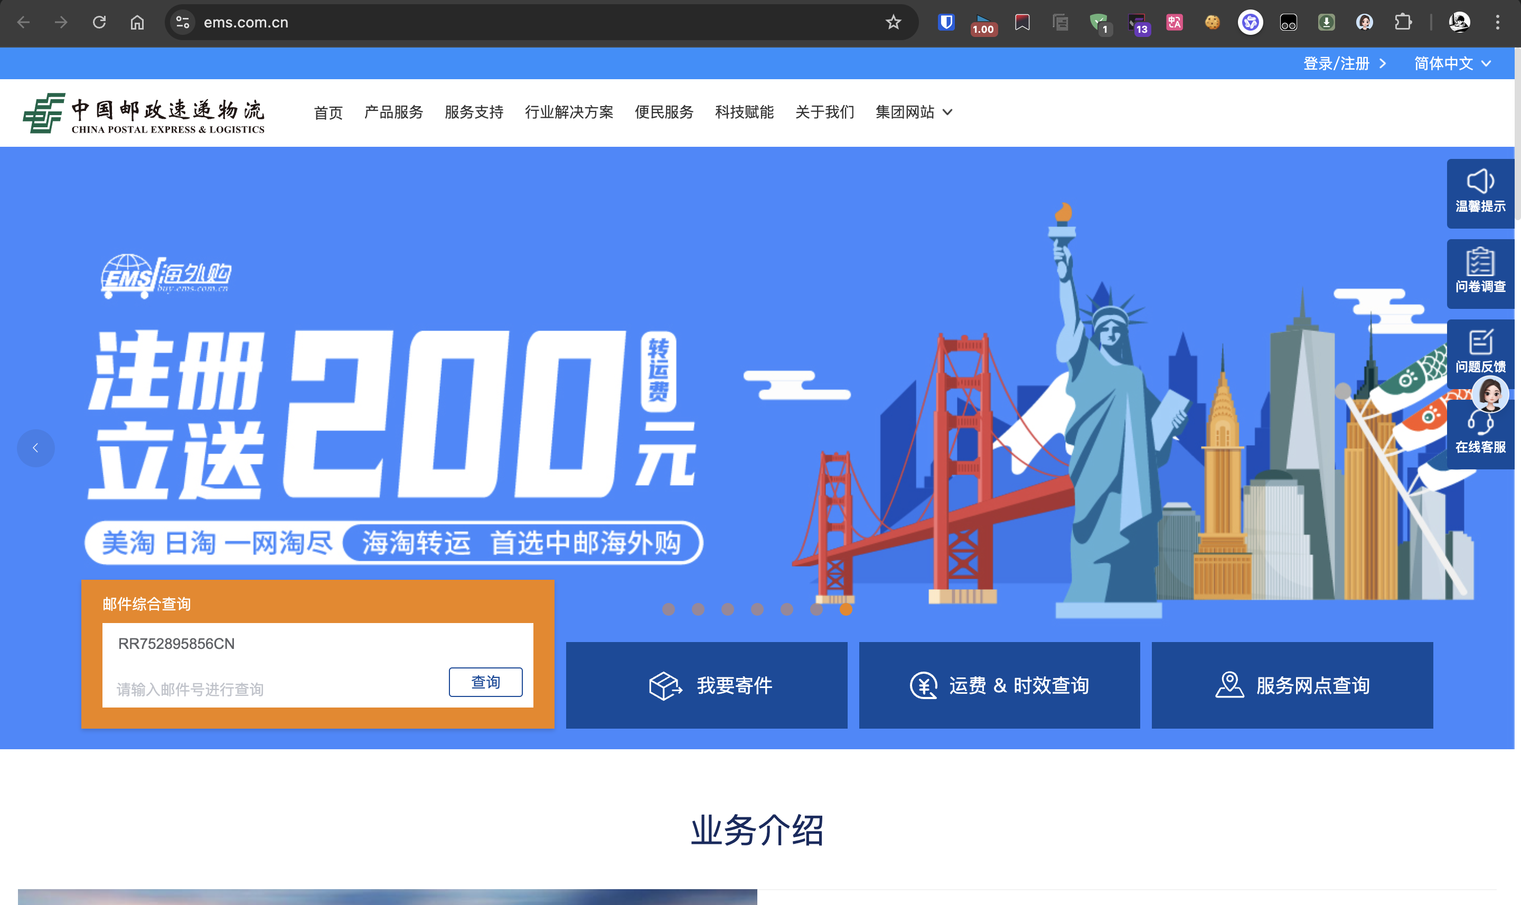The height and width of the screenshot is (905, 1521).
Task: Open the 产品服务 nav item
Action: (393, 112)
